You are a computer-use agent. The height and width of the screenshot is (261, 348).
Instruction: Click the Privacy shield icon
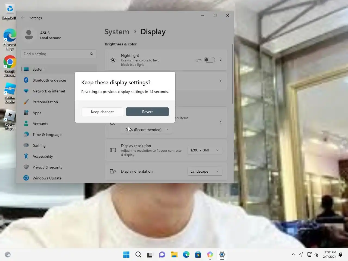point(26,167)
